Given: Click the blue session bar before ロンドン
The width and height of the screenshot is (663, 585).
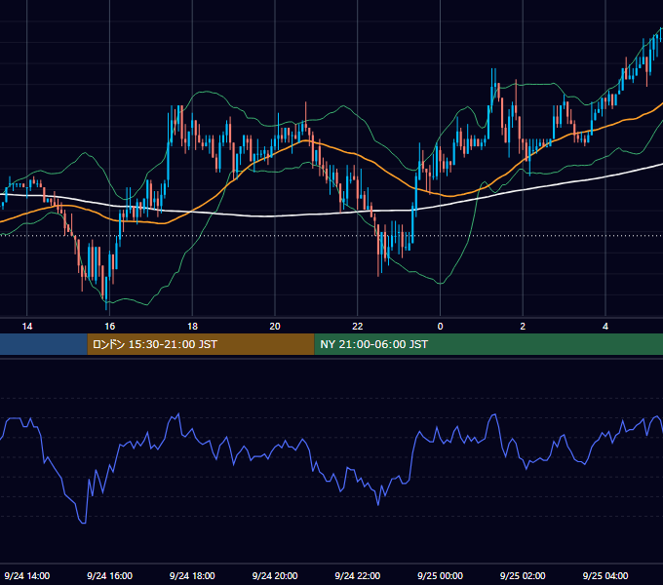Looking at the screenshot, I should pos(44,344).
